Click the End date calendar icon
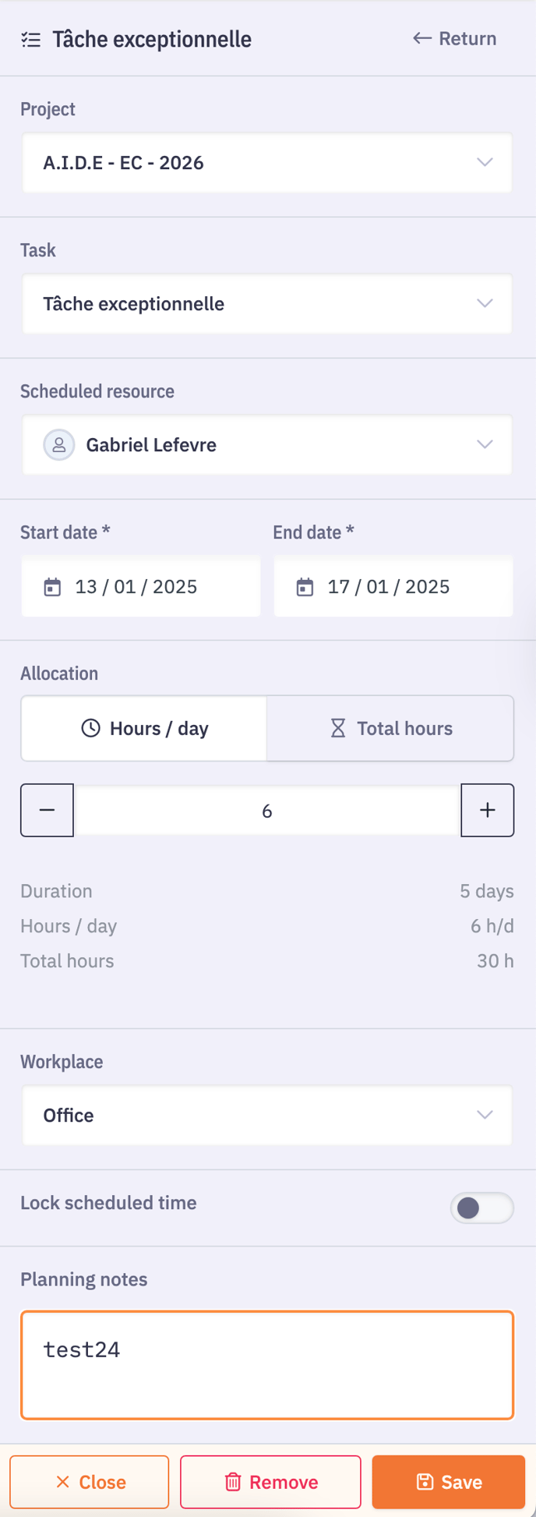Viewport: 536px width, 1517px height. coord(305,587)
